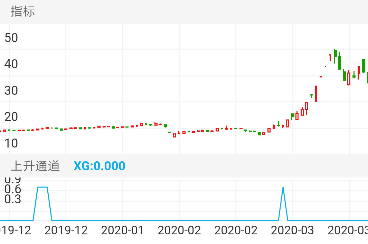Image resolution: width=368 pixels, height=244 pixels.
Task: Tap the 指标 header label
Action: coord(23,11)
